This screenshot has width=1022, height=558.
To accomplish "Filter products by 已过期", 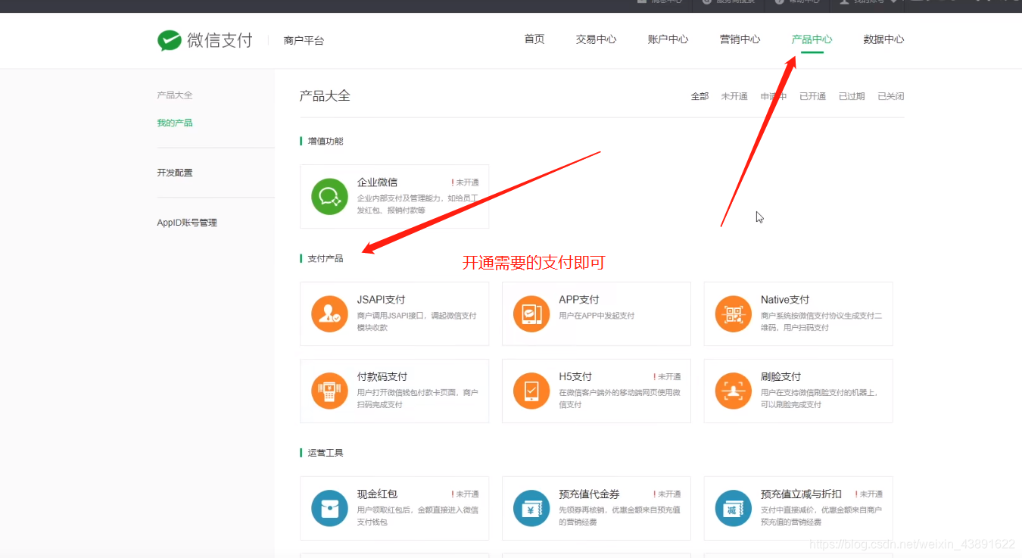I will pyautogui.click(x=852, y=96).
